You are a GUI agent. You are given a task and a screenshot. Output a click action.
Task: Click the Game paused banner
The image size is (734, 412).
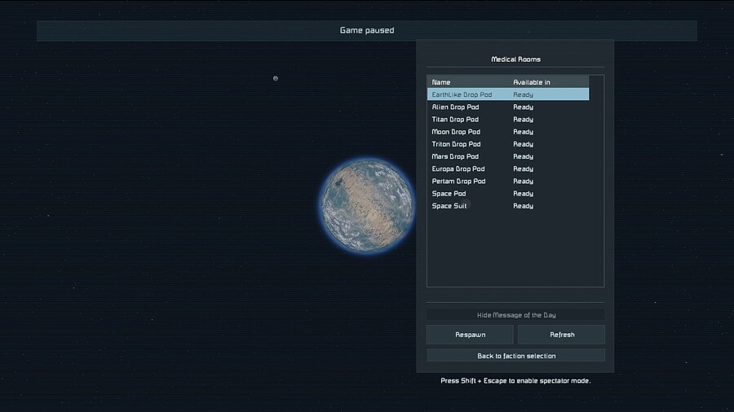tap(366, 31)
